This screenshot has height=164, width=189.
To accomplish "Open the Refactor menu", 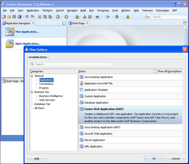I will click(47, 11).
